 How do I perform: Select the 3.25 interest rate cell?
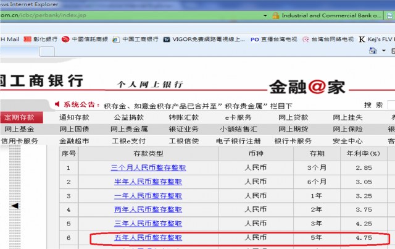coord(364,196)
